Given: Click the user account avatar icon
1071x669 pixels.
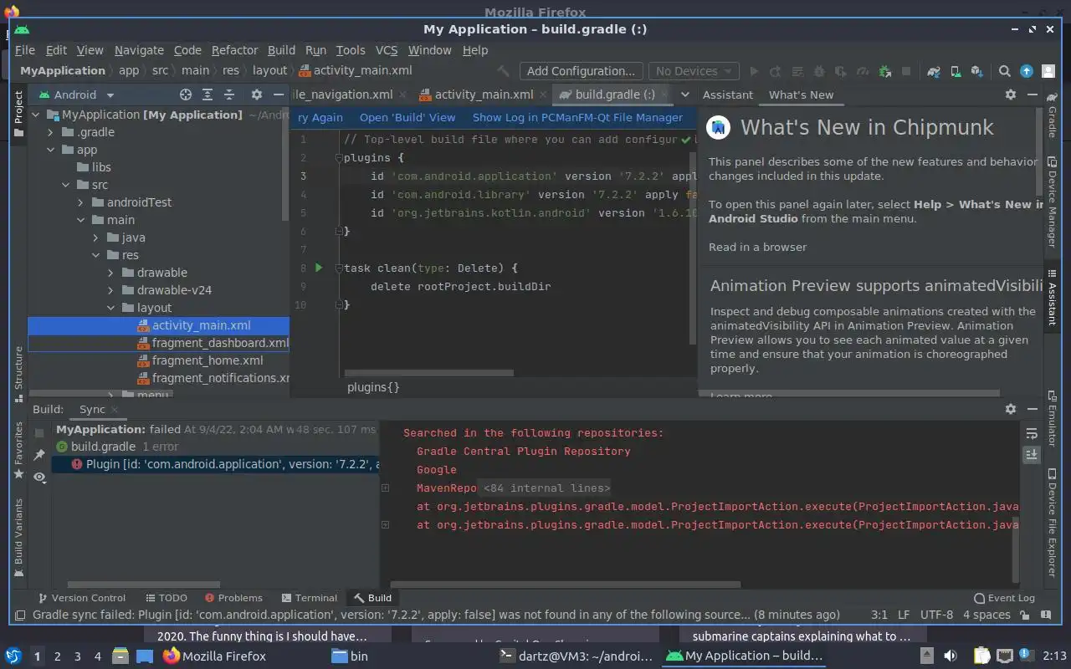Looking at the screenshot, I should coord(1048,71).
